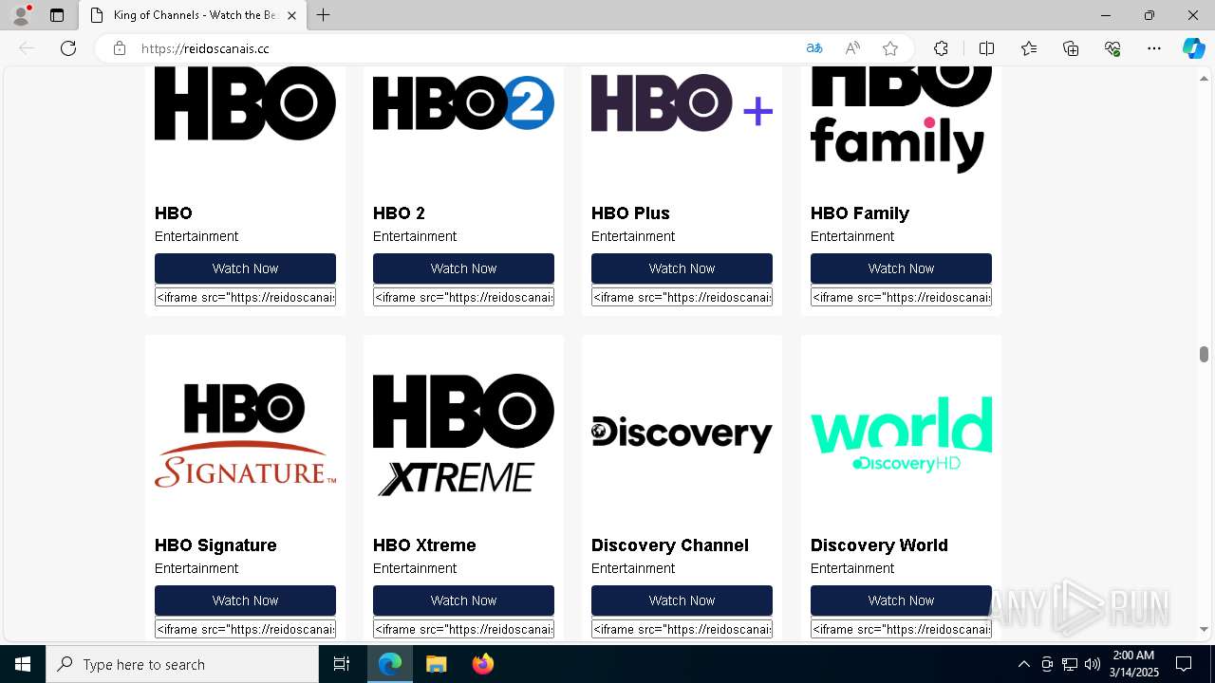Click Watch Now for HBO
This screenshot has width=1215, height=683.
(245, 268)
